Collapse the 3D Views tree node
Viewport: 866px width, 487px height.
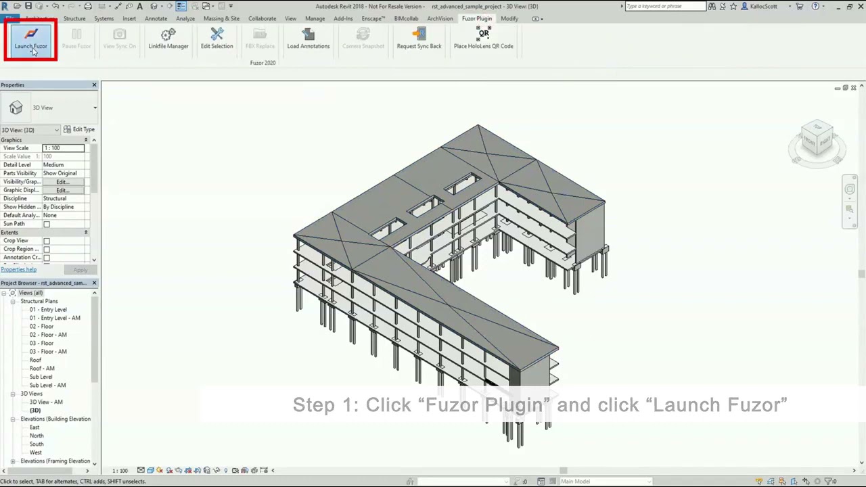point(13,394)
